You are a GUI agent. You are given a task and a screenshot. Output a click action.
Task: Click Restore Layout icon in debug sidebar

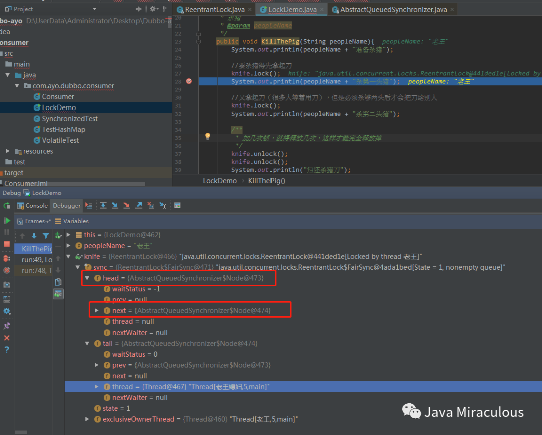(7, 299)
